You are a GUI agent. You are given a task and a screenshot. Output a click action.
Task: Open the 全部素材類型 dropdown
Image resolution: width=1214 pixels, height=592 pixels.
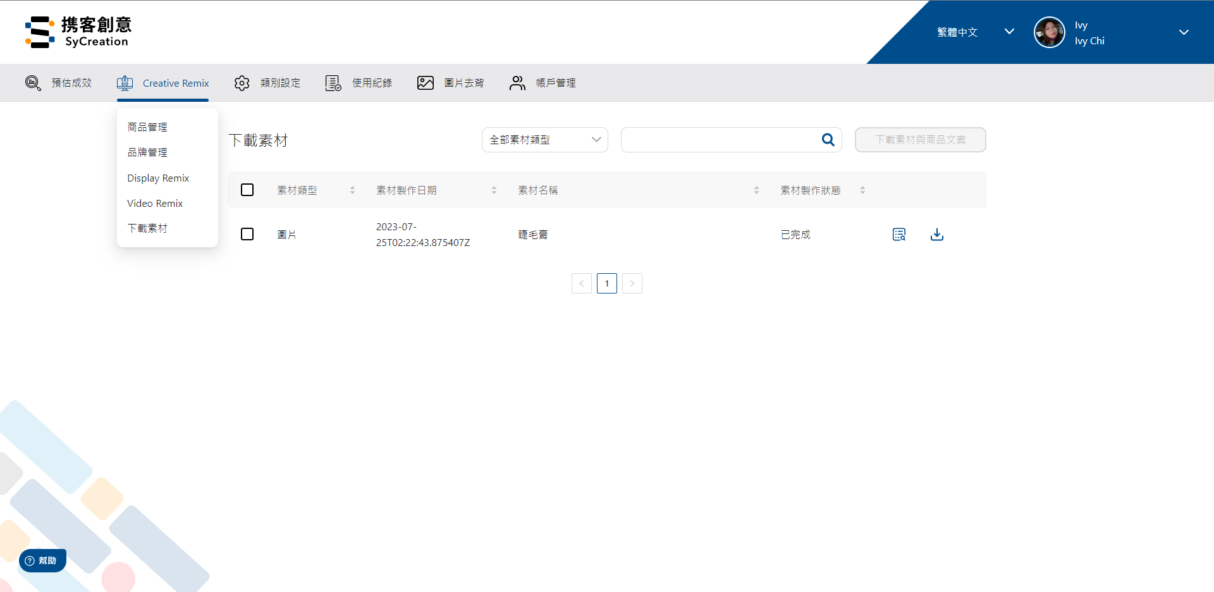pyautogui.click(x=545, y=140)
